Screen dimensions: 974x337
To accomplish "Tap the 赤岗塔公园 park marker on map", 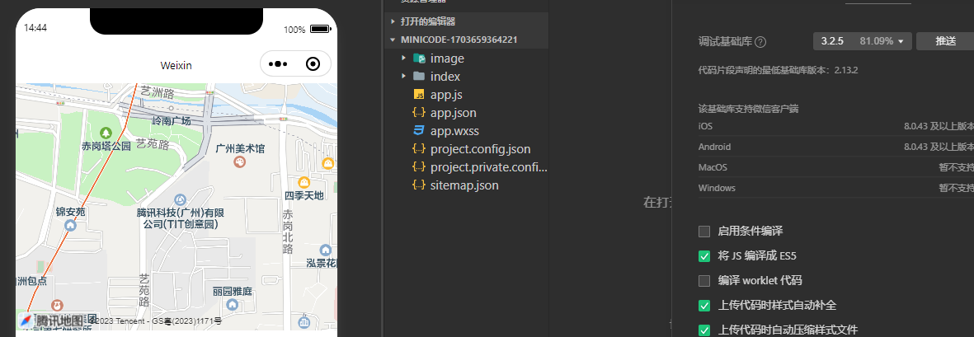I will click(x=106, y=133).
